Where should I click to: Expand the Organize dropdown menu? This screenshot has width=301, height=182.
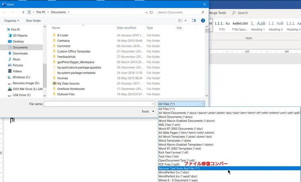click(x=12, y=21)
